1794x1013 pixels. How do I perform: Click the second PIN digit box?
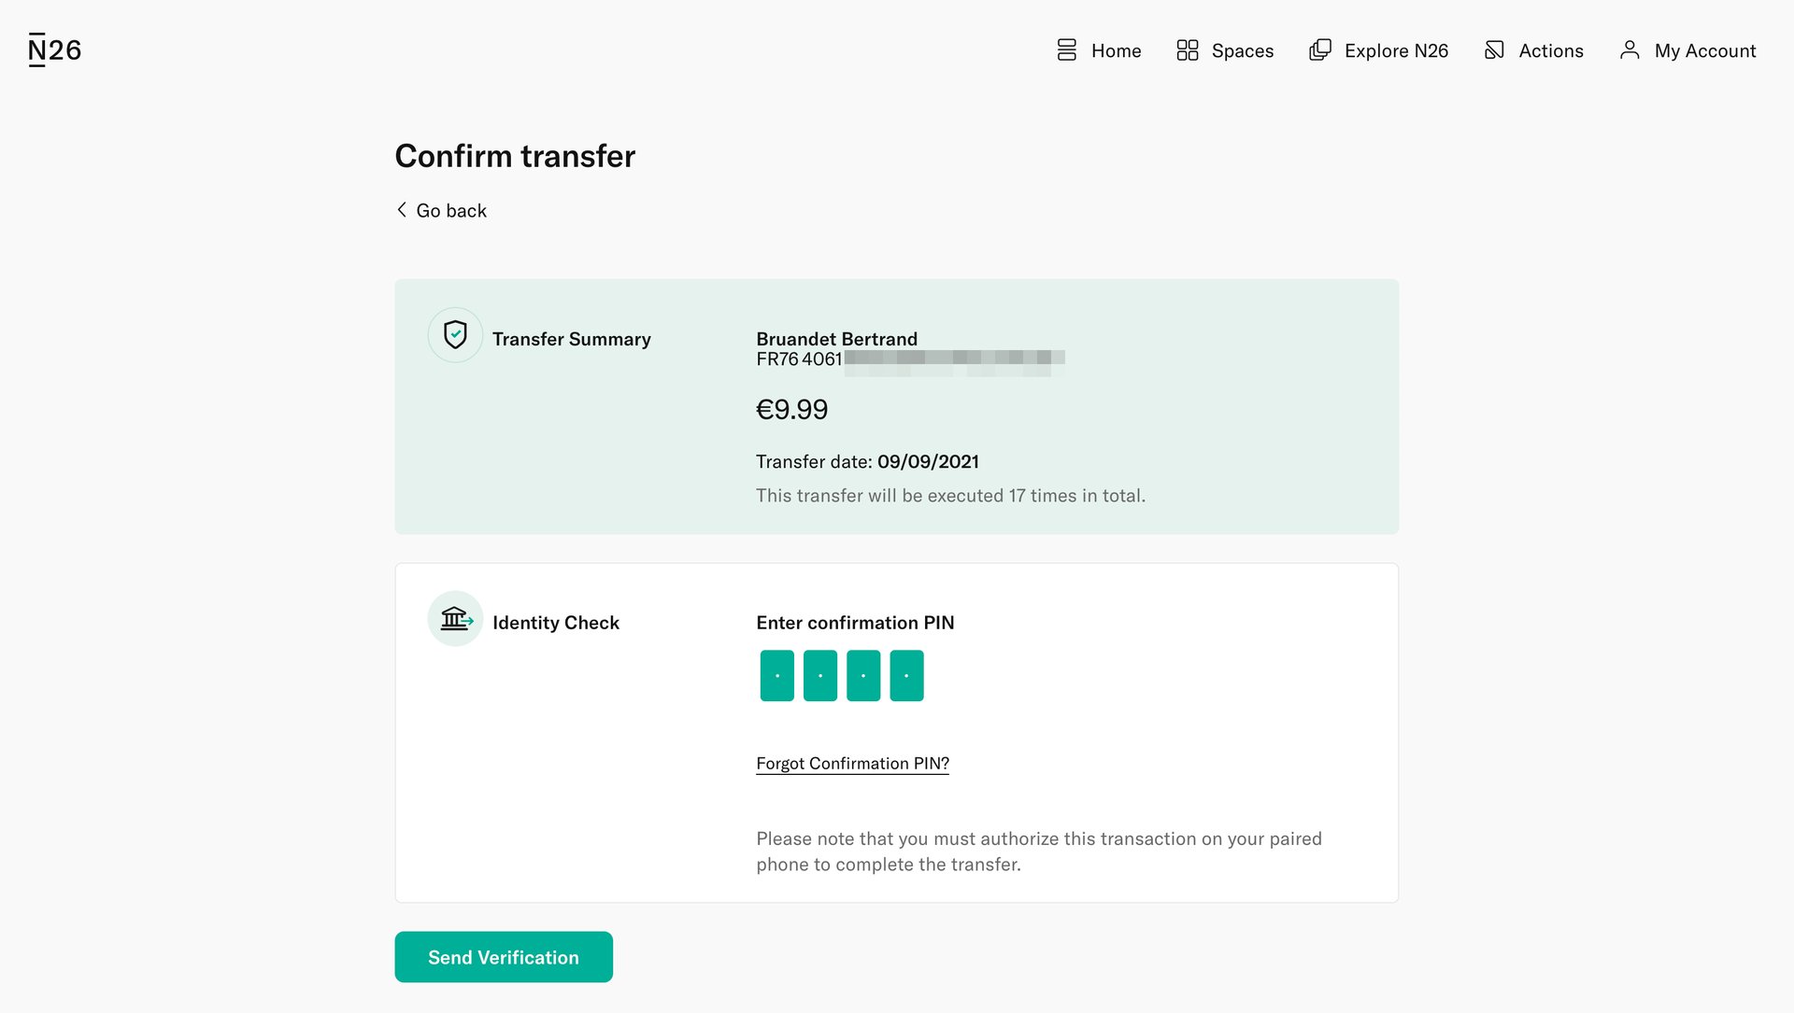(819, 674)
